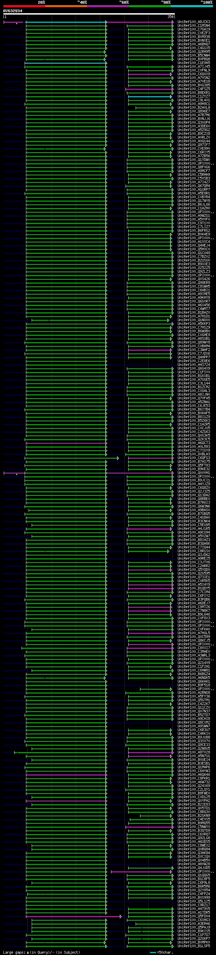Select hit label UniRef100_Q04B50
Image resolution: width=216 pixels, height=955 pixels.
pos(194,860)
